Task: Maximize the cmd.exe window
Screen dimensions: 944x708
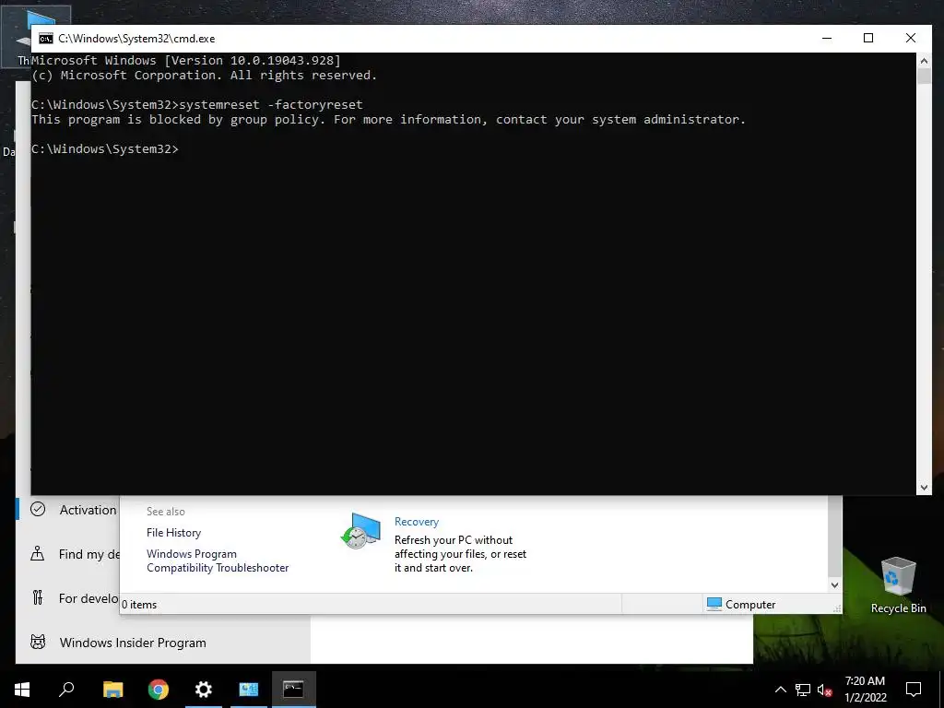Action: [868, 38]
